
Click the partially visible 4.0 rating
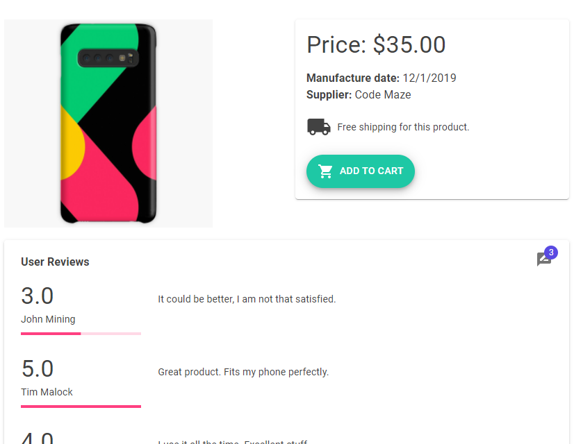[38, 438]
